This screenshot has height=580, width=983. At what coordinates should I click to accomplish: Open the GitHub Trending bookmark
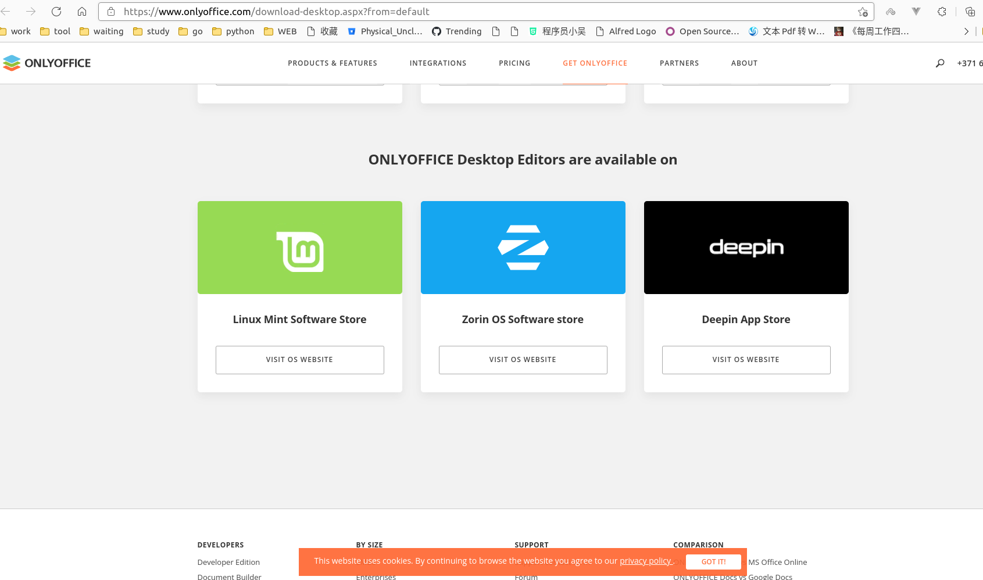(x=457, y=31)
